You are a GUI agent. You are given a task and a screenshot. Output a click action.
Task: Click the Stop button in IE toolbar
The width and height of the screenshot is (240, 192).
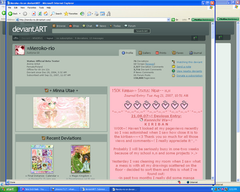[34, 14]
